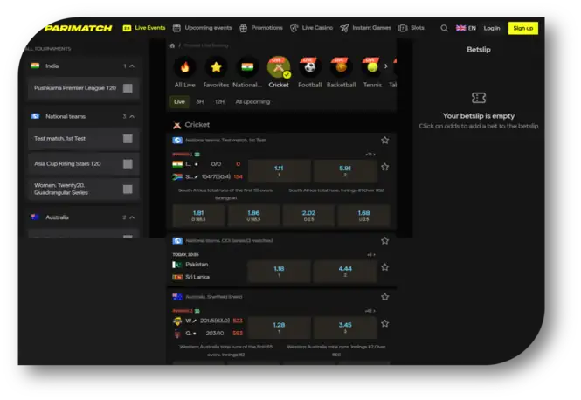Click the Log in link
This screenshot has width=581, height=400.
click(492, 28)
